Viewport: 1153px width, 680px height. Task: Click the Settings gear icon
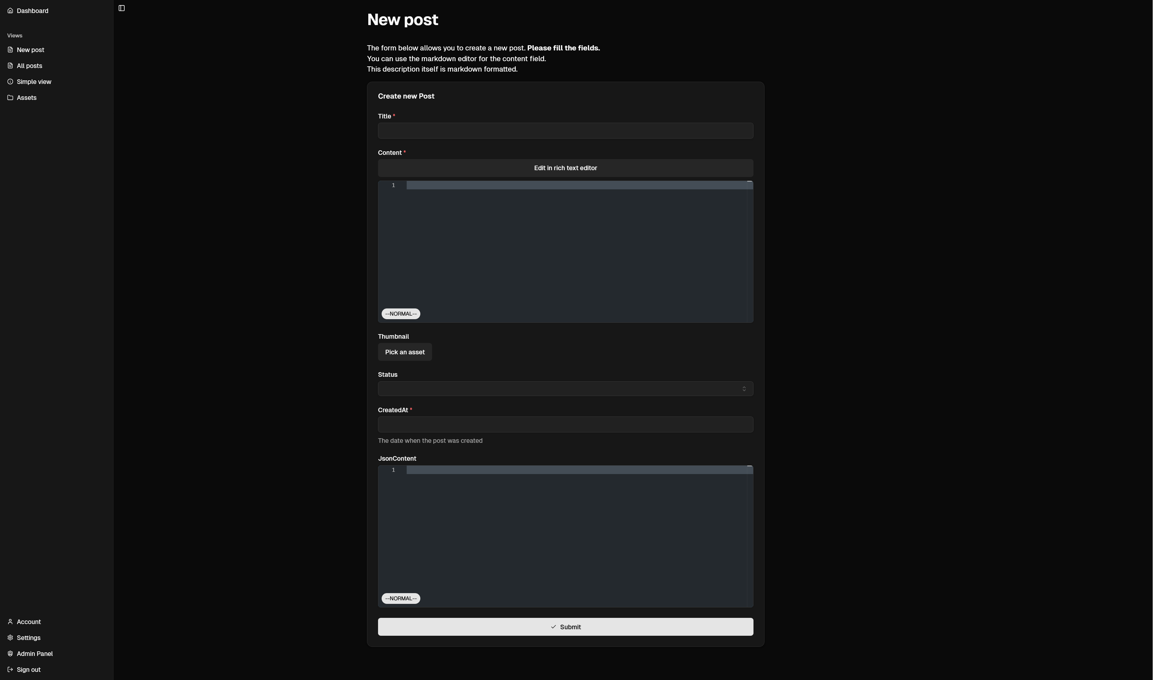coord(10,637)
